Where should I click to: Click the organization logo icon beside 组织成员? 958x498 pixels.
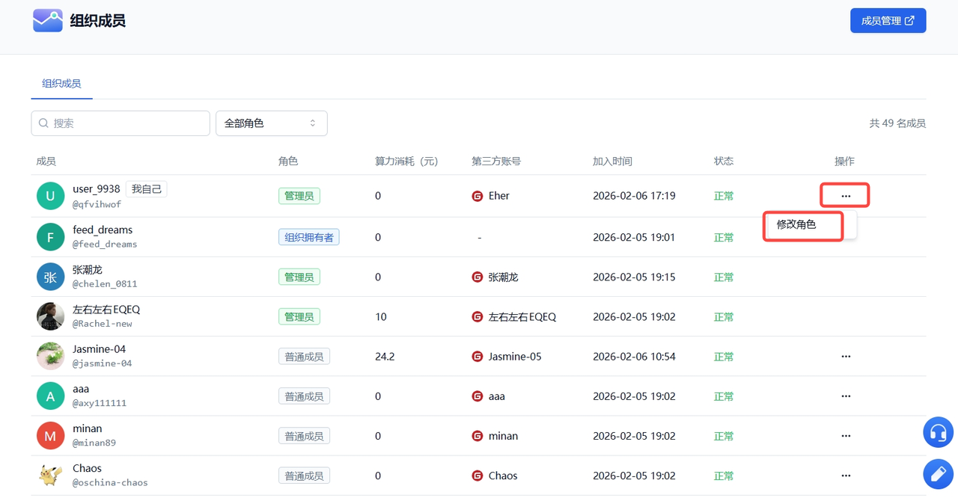pos(48,20)
